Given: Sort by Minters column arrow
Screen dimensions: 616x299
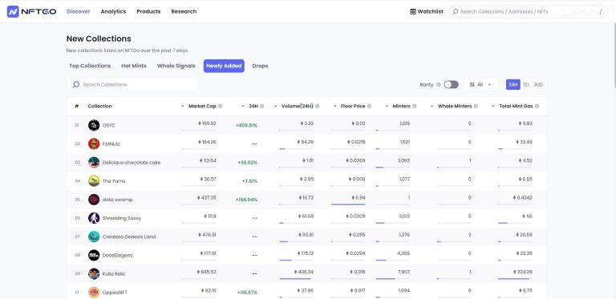Looking at the screenshot, I should (x=387, y=107).
